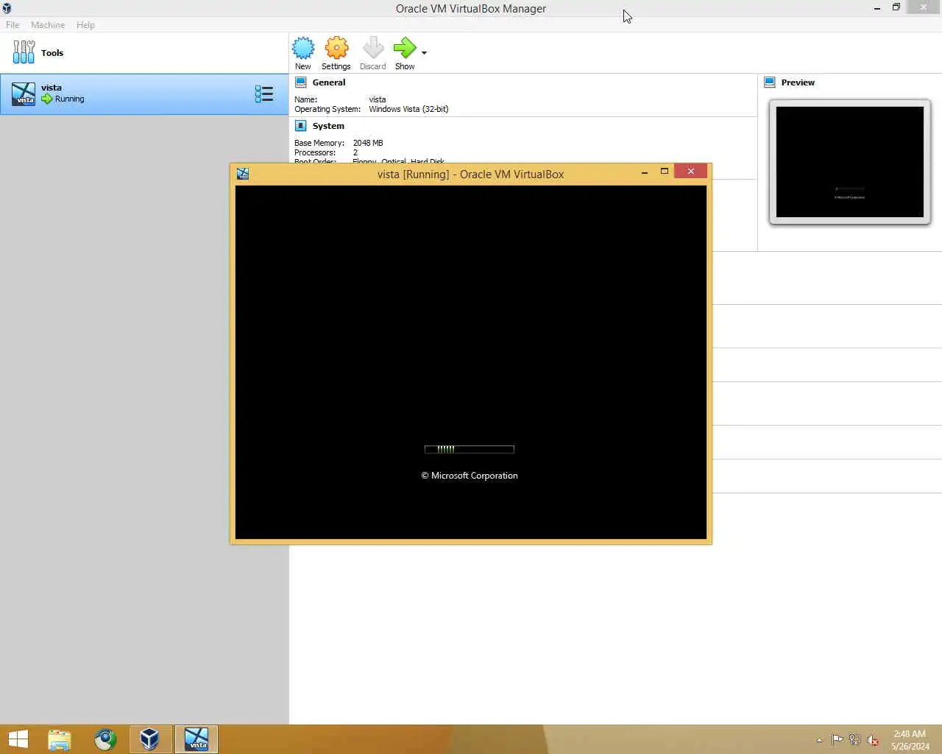This screenshot has width=942, height=754.
Task: Click the Preview section header
Action: 798,82
